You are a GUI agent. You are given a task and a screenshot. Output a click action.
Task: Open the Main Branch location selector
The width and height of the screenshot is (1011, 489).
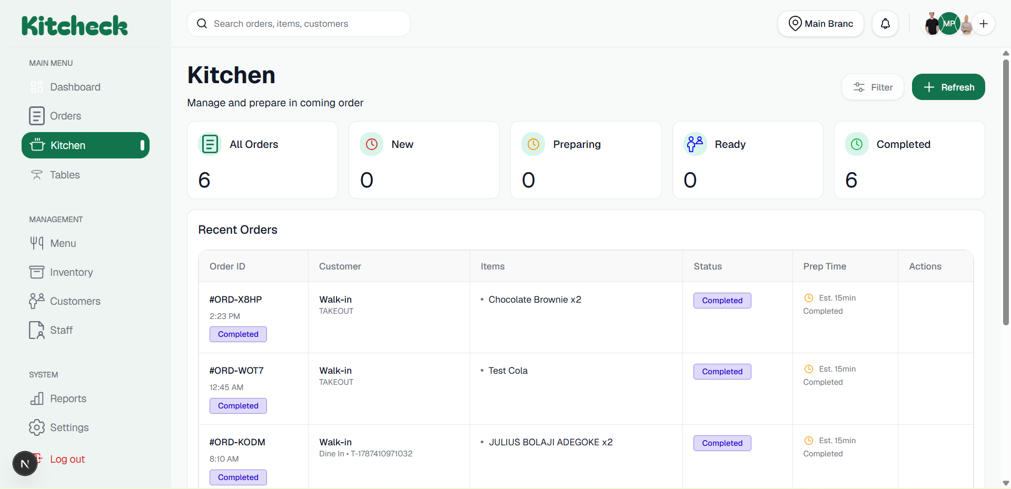click(x=820, y=24)
